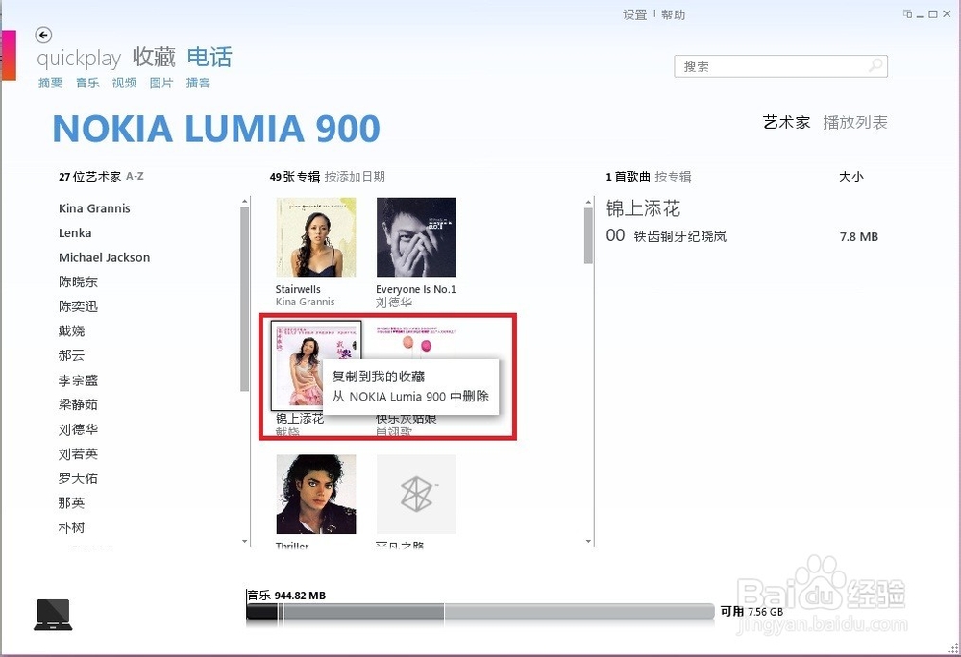Click the 锦上添花 album heading in song pane
The width and height of the screenshot is (961, 657).
[643, 208]
